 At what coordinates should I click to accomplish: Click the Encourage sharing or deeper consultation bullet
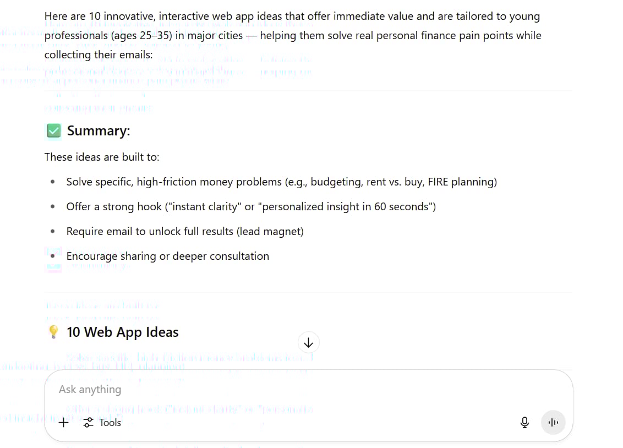(x=167, y=256)
